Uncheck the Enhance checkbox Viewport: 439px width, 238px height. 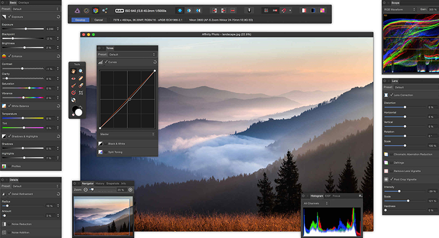coord(9,56)
